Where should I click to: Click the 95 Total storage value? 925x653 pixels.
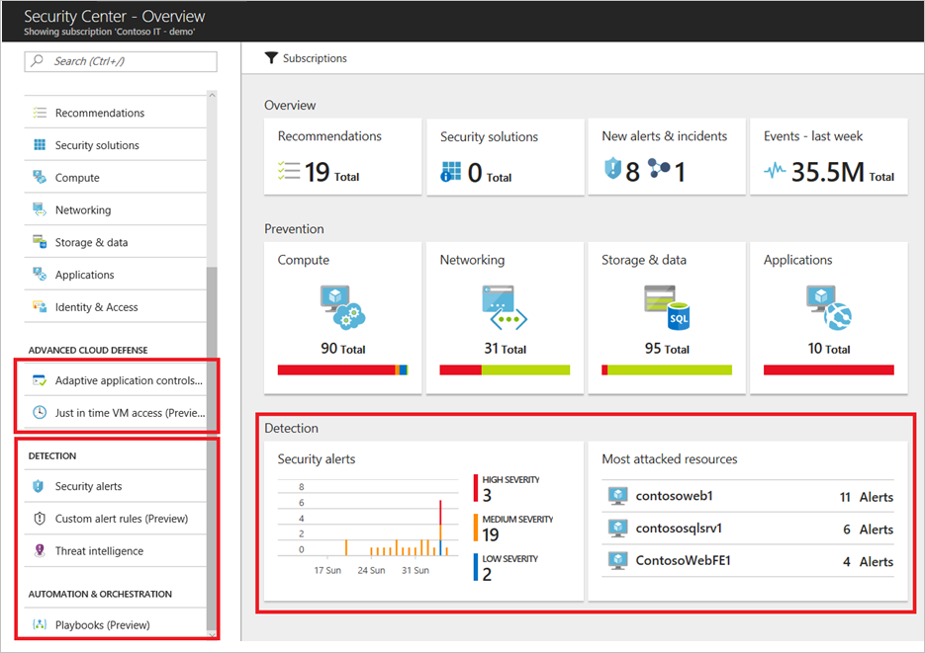(x=667, y=349)
